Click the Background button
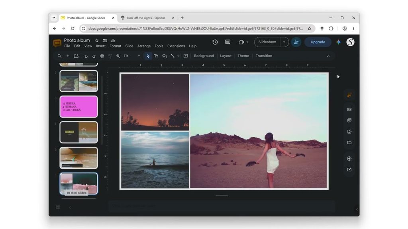 pyautogui.click(x=204, y=56)
